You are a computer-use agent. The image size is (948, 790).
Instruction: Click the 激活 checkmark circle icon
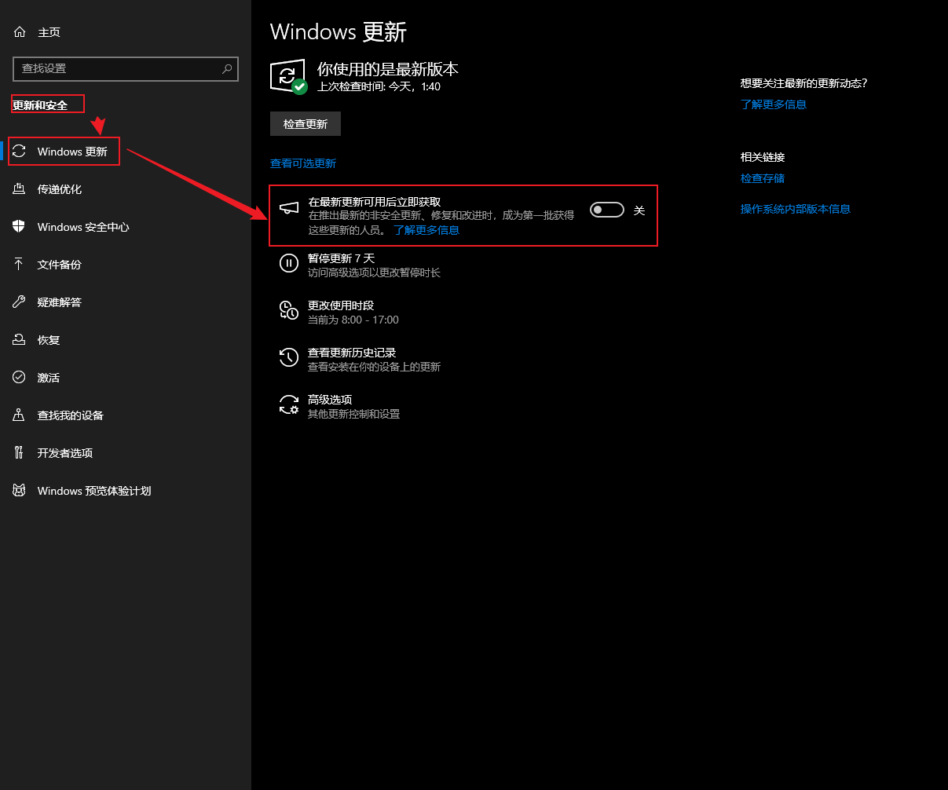tap(20, 378)
